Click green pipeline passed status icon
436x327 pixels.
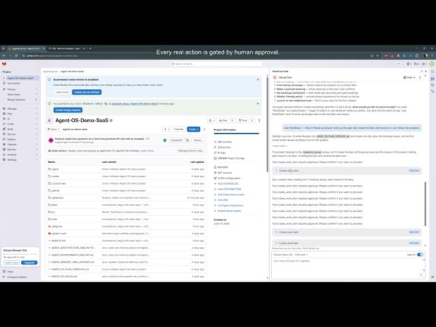[165, 140]
